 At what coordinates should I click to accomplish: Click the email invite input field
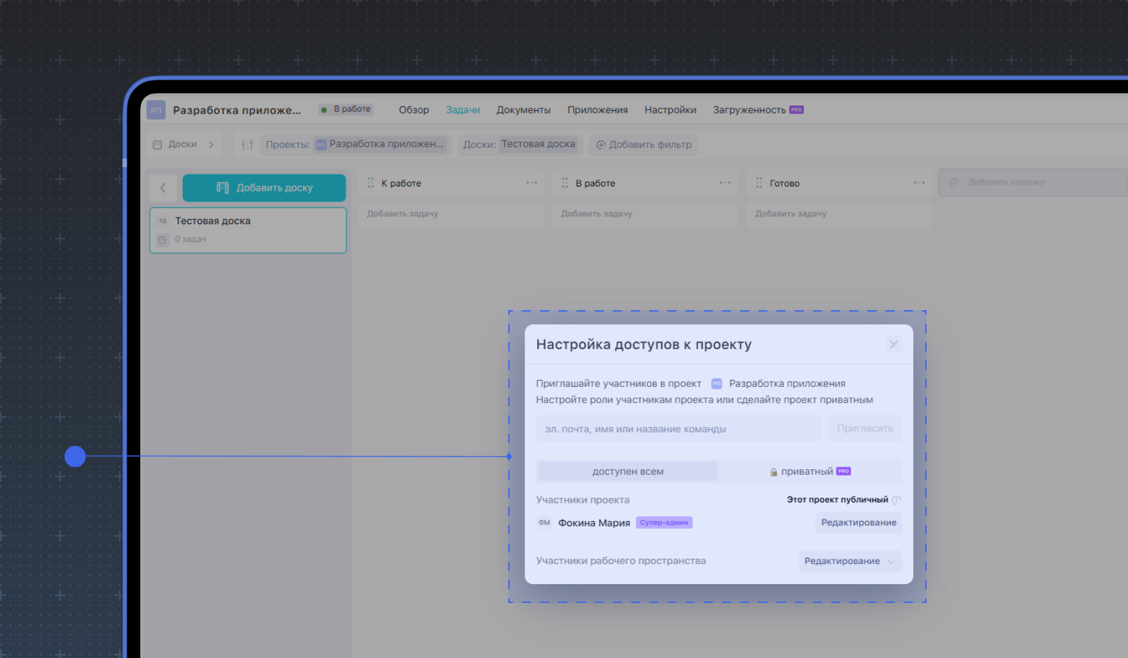678,428
